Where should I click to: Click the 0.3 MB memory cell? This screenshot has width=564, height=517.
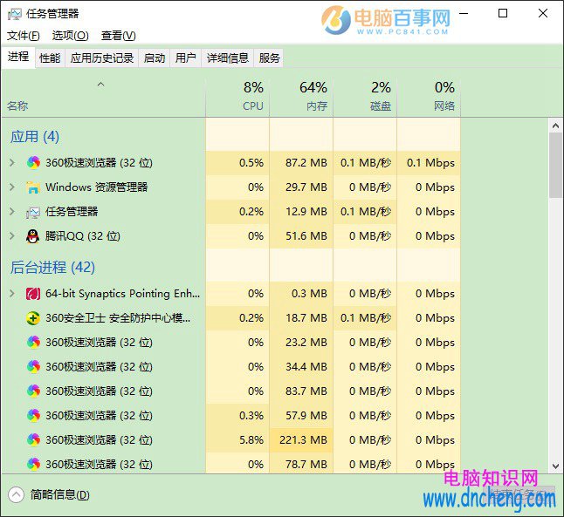[x=301, y=294]
